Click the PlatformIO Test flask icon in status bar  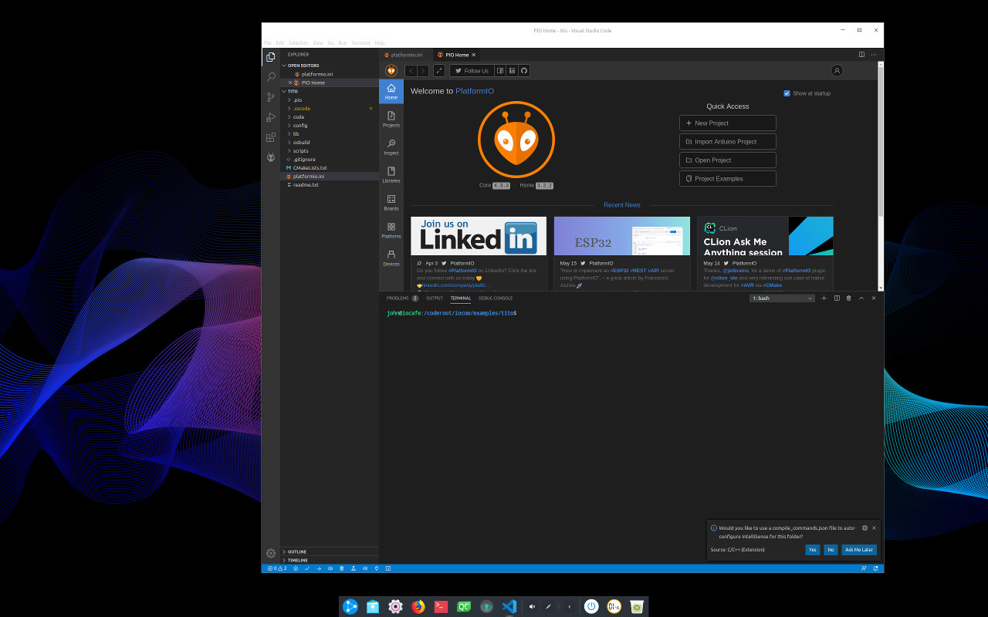click(354, 568)
